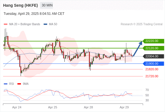Click the RSI 30 level label

click(x=147, y=100)
